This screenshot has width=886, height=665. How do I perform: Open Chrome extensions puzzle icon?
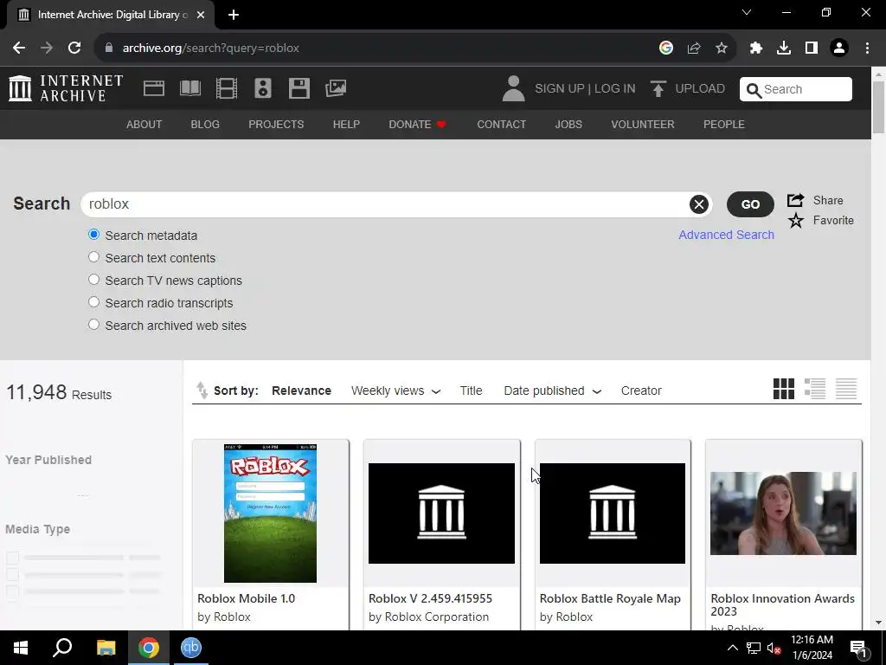click(x=755, y=48)
